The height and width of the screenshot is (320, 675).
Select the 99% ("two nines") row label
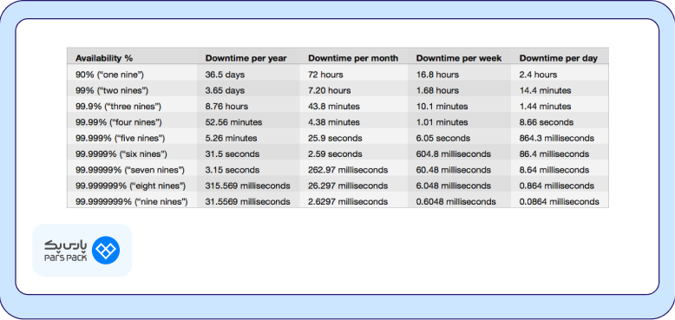[x=112, y=90]
